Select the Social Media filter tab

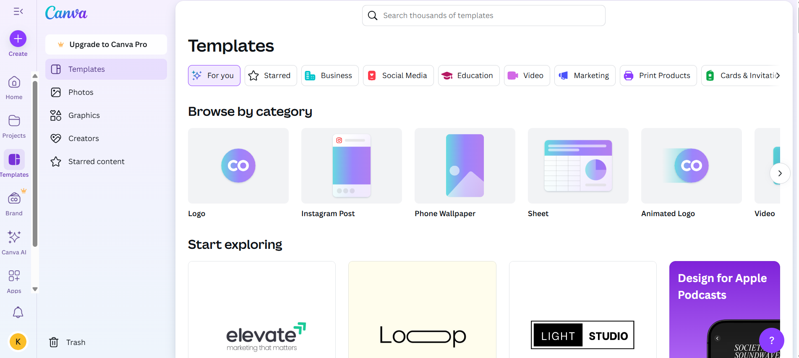[398, 76]
